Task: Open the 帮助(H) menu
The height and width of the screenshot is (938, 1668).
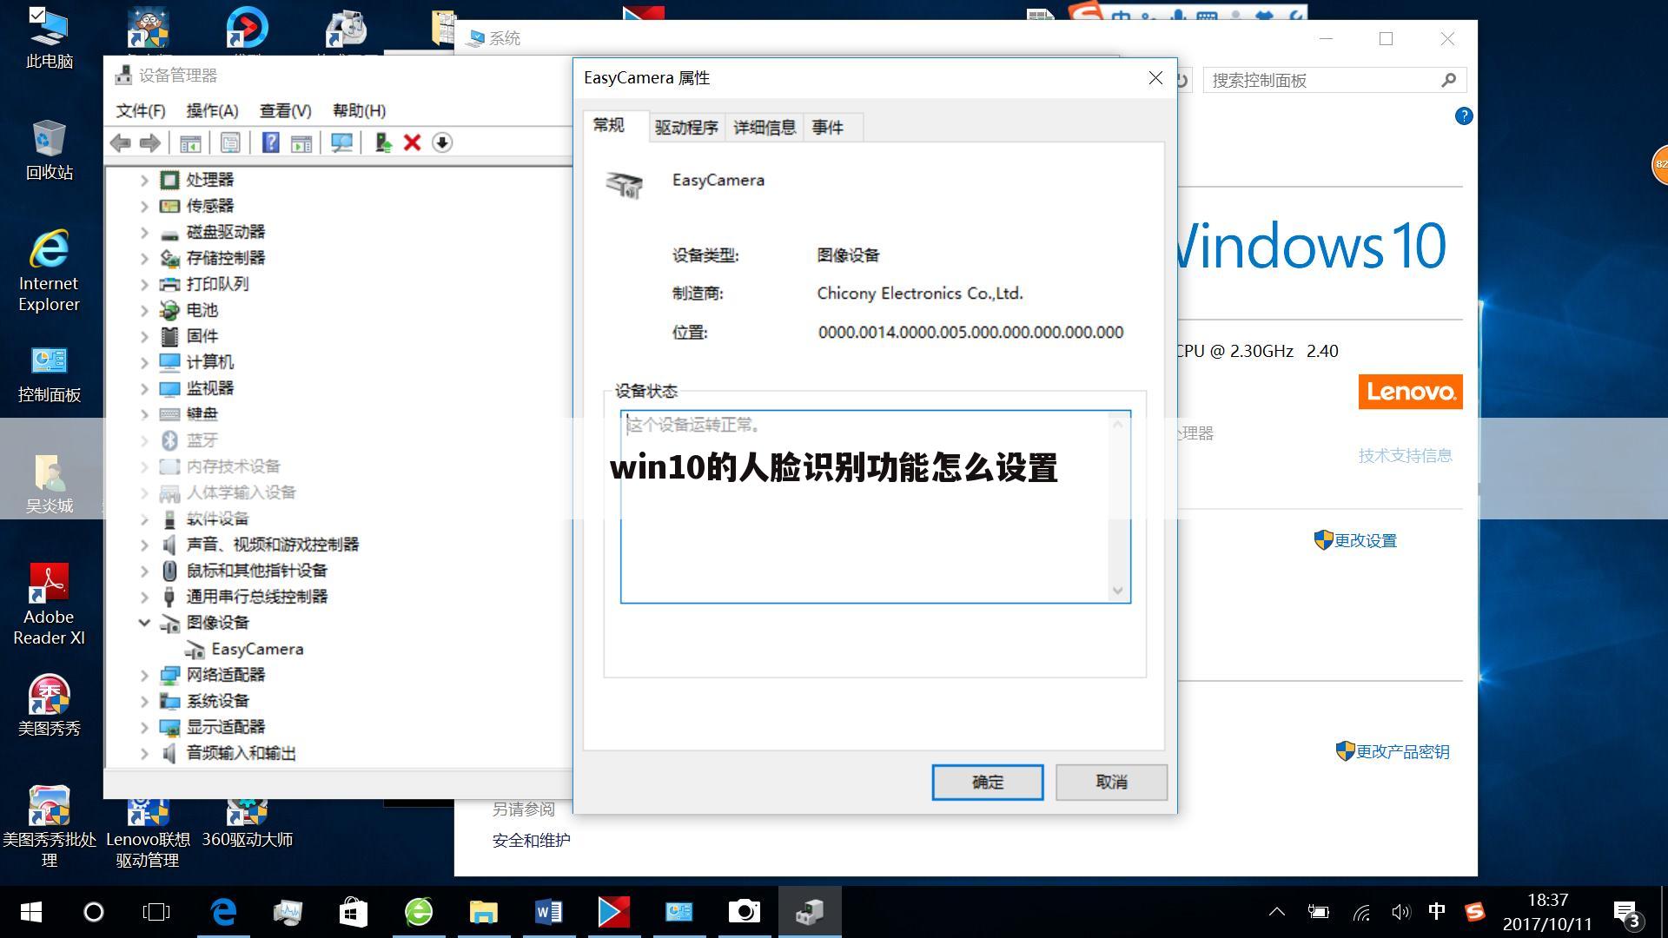Action: click(x=359, y=111)
